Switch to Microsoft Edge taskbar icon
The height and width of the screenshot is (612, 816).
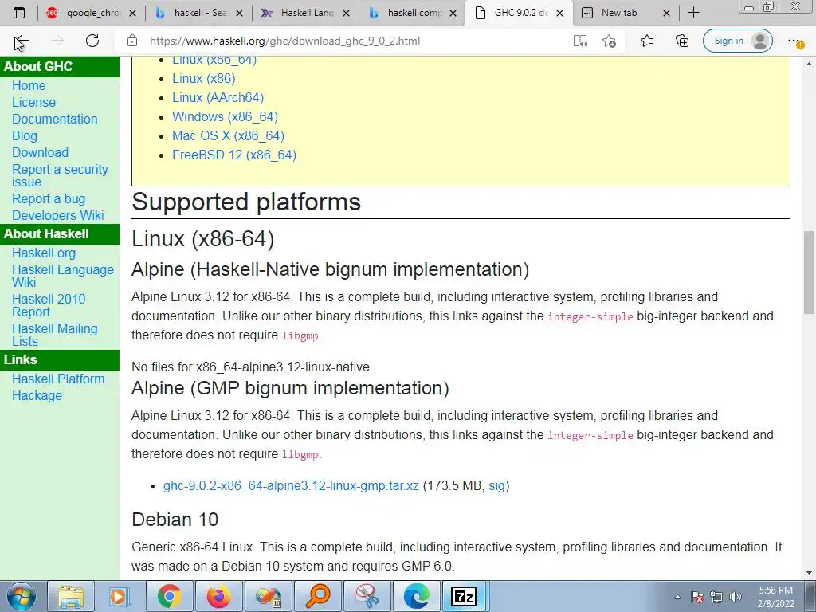click(x=416, y=596)
